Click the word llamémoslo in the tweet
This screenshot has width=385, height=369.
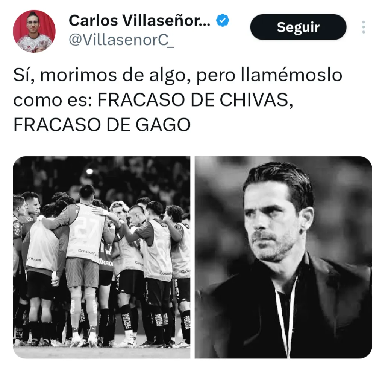click(x=291, y=75)
